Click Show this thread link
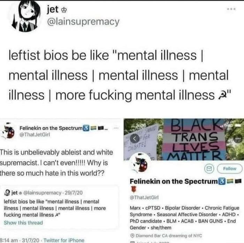 click(x=23, y=223)
